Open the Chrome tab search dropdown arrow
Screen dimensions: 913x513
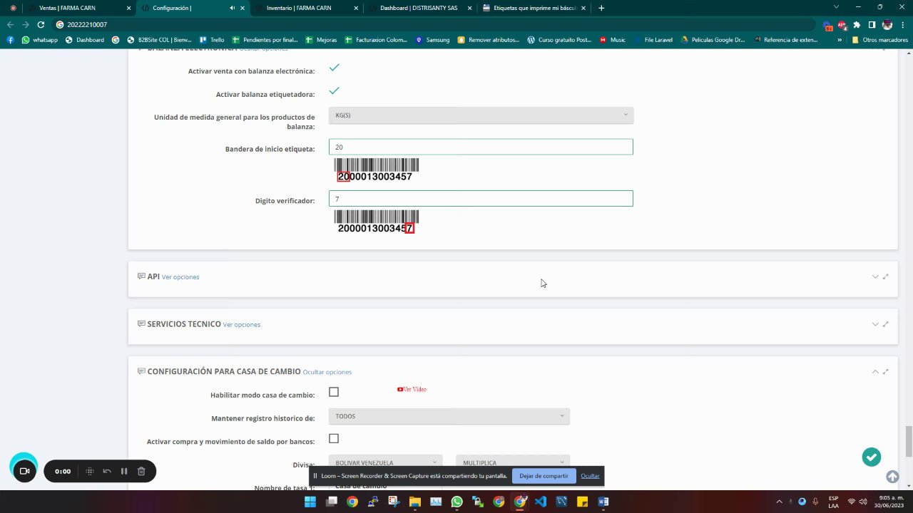pyautogui.click(x=837, y=7)
